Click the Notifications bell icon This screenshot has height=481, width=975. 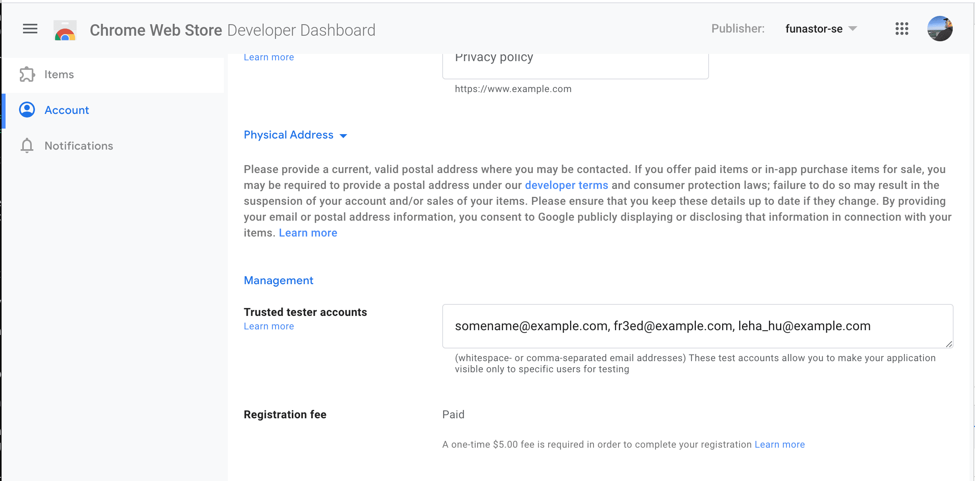point(27,145)
